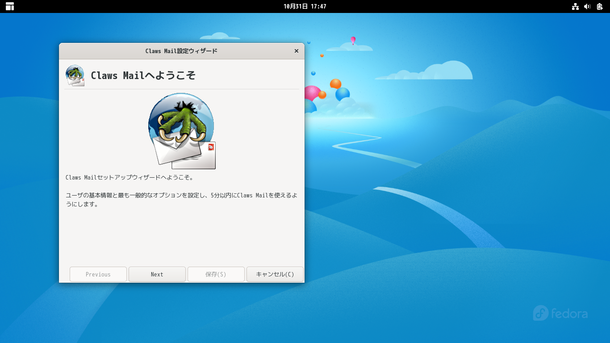610x343 pixels.
Task: Open the GNOME Activities overview icon
Action: [x=10, y=6]
